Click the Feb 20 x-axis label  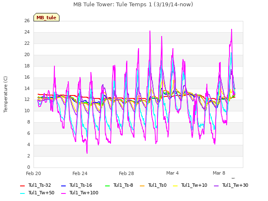[33, 173]
